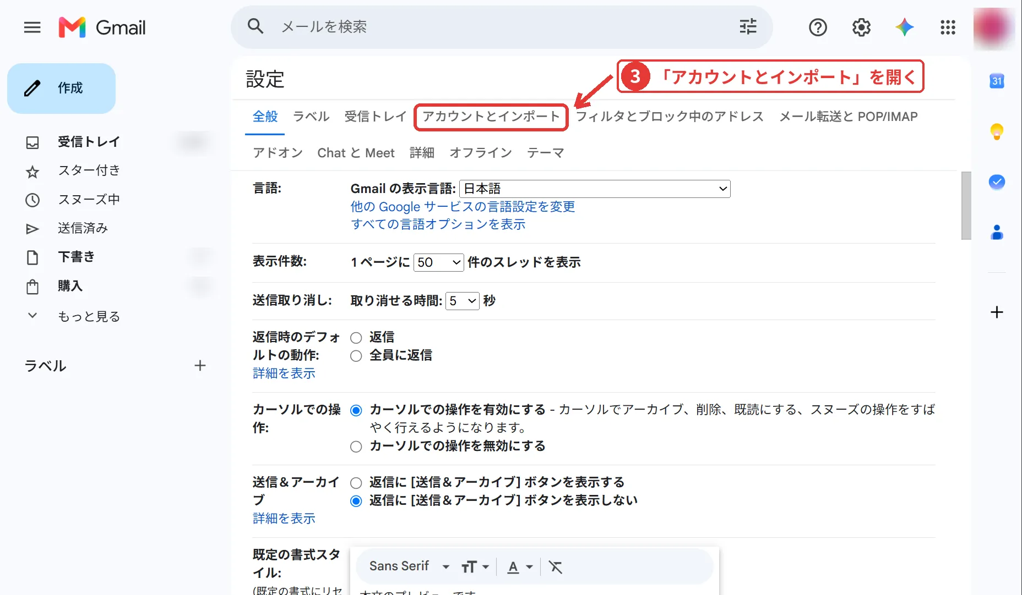Click plus icon to get add-ons
Screen dimensions: 1022x595
coord(997,312)
